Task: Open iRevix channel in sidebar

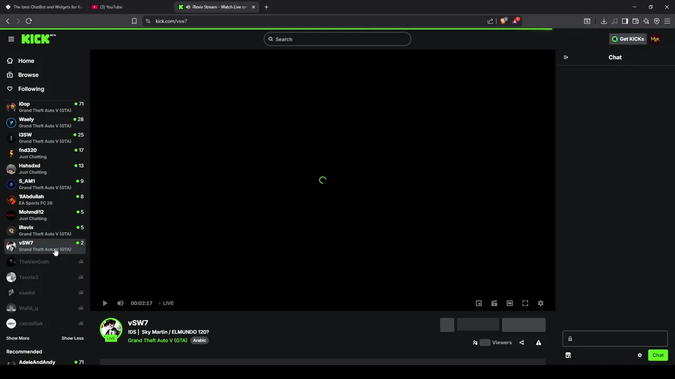Action: click(x=45, y=230)
